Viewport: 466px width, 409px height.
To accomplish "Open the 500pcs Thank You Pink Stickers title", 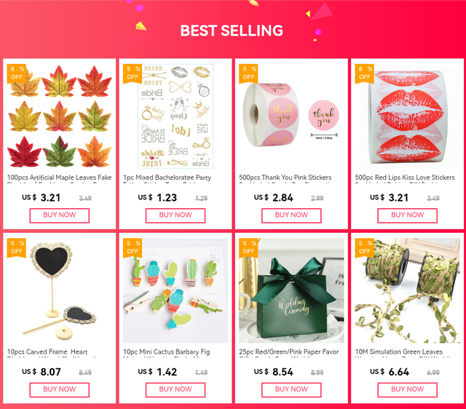I will coord(285,178).
